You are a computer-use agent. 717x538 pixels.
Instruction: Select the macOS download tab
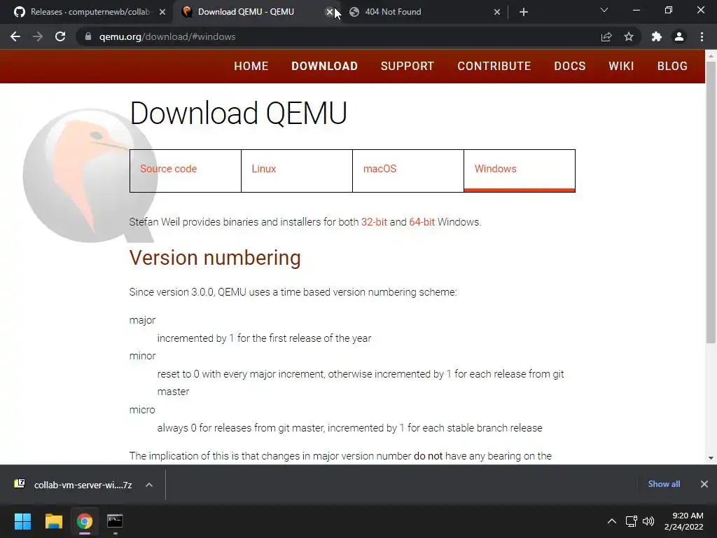(x=408, y=171)
